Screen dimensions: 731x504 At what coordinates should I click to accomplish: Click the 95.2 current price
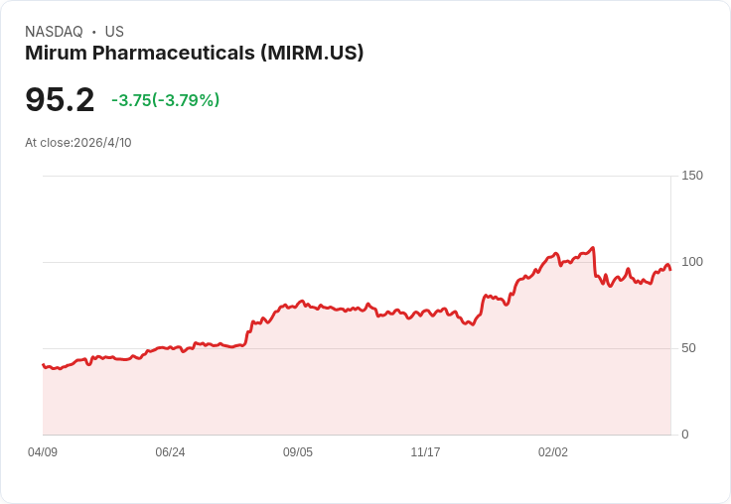pyautogui.click(x=60, y=100)
